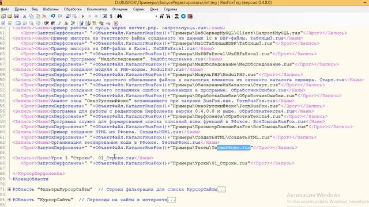Click the text "ModulPHP.rus" on line 48
This screenshot has width=369, height=207.
coord(167,70)
